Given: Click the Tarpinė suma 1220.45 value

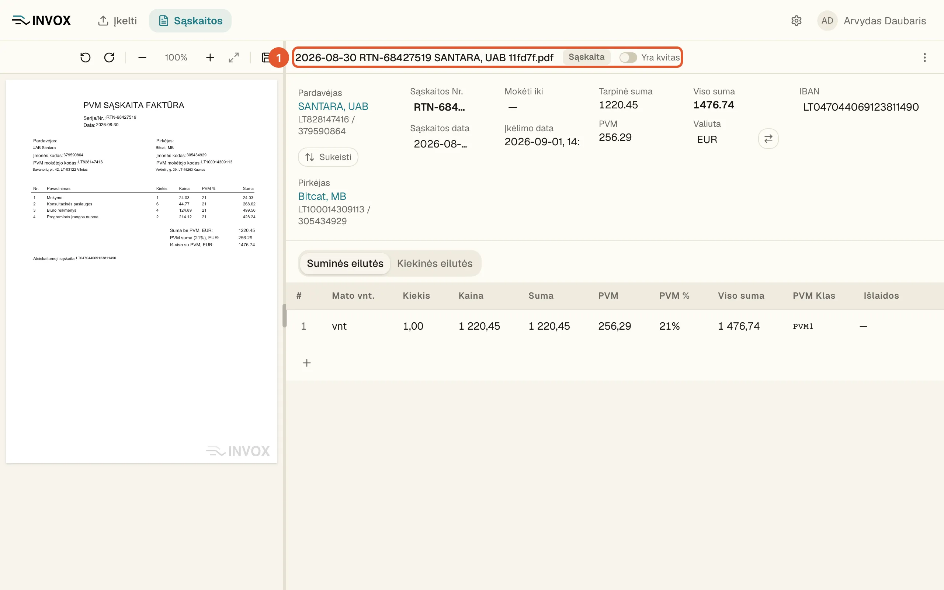Looking at the screenshot, I should pos(618,105).
